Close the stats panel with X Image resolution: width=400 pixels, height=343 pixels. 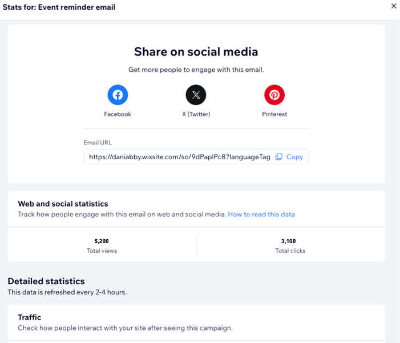tap(393, 6)
